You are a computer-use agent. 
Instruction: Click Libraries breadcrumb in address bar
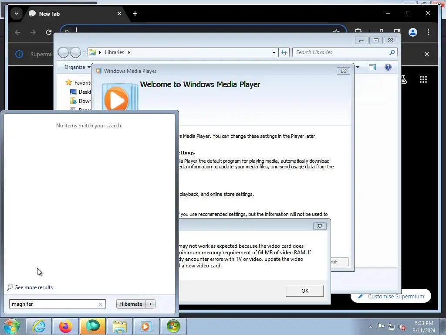115,52
